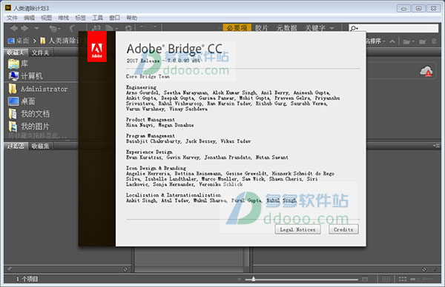Image resolution: width=445 pixels, height=287 pixels.
Task: Open the 工具 menu
Action: point(97,18)
